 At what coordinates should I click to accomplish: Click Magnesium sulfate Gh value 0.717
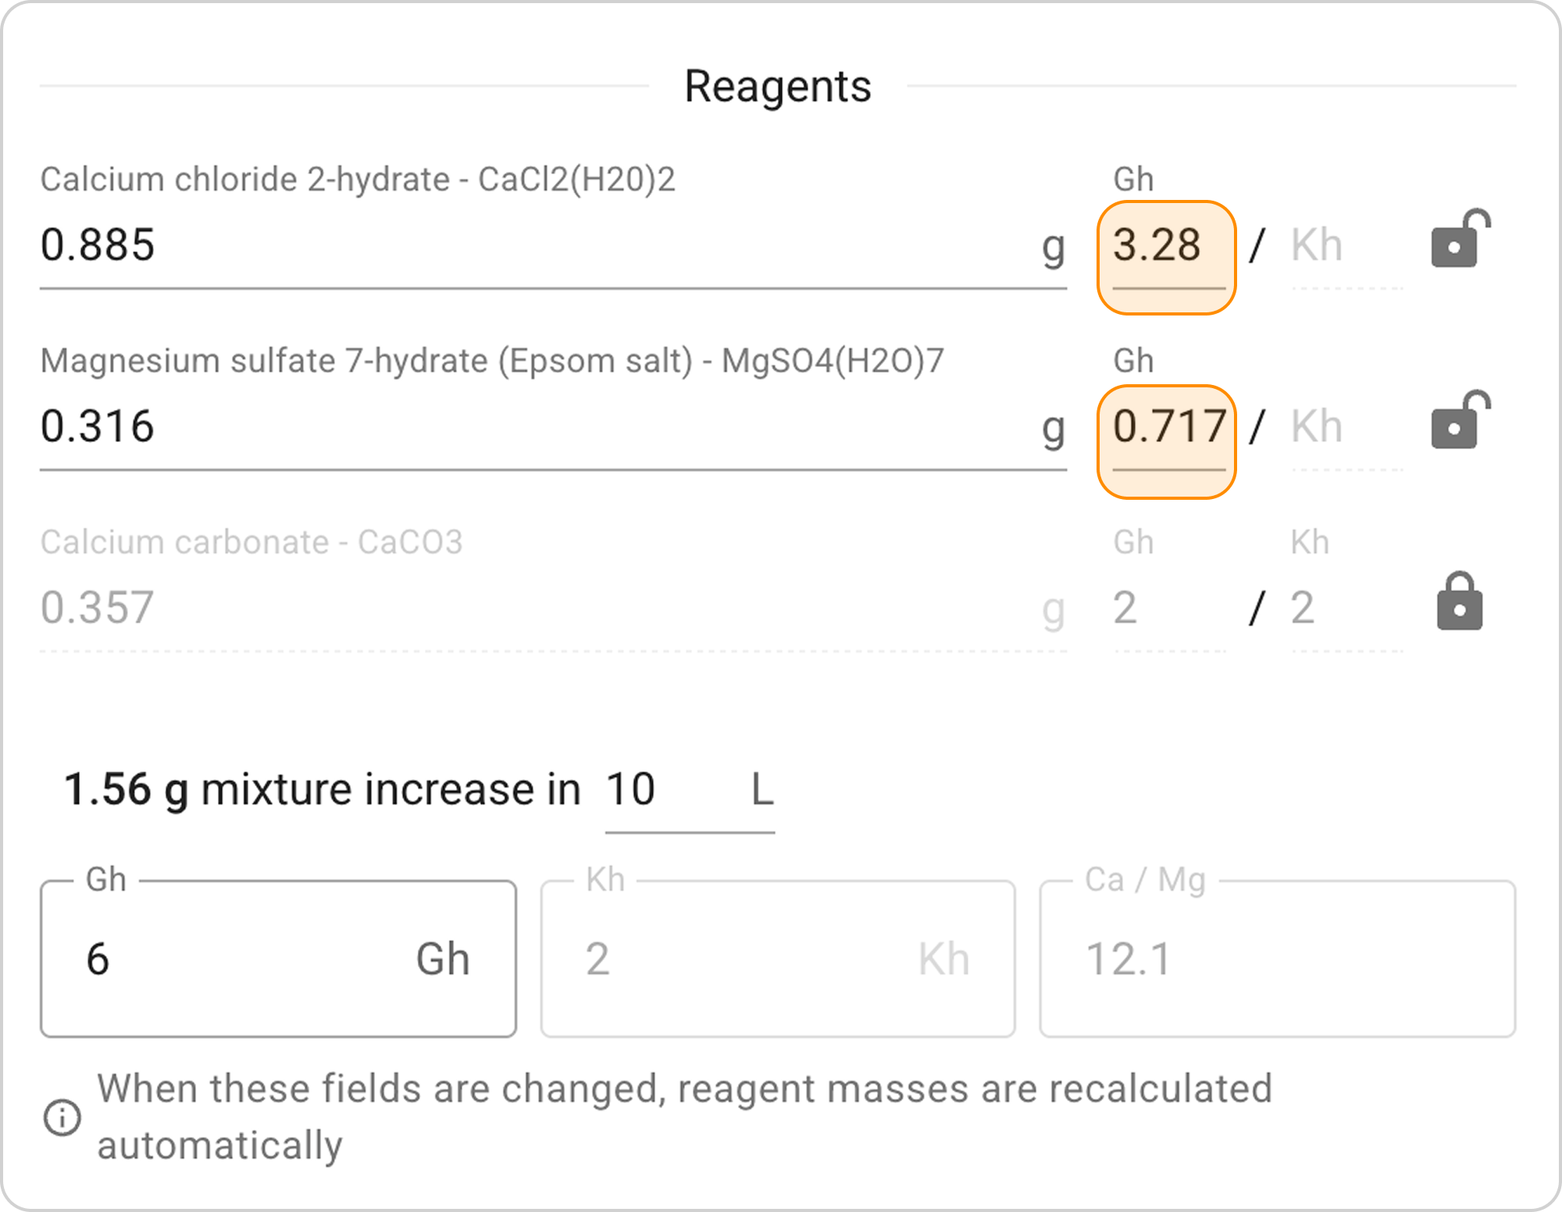tap(1167, 428)
